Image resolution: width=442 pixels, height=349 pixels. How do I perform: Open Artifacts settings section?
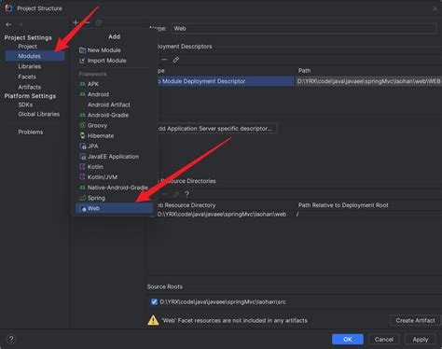[x=30, y=87]
